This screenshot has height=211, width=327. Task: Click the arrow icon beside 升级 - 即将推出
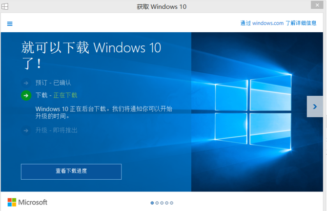click(26, 130)
